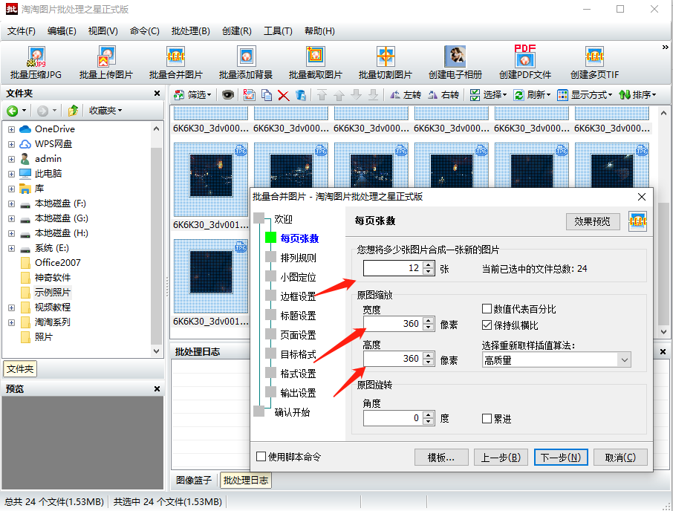Click the eye preview icon in file toolbar
The width and height of the screenshot is (673, 511).
228,95
